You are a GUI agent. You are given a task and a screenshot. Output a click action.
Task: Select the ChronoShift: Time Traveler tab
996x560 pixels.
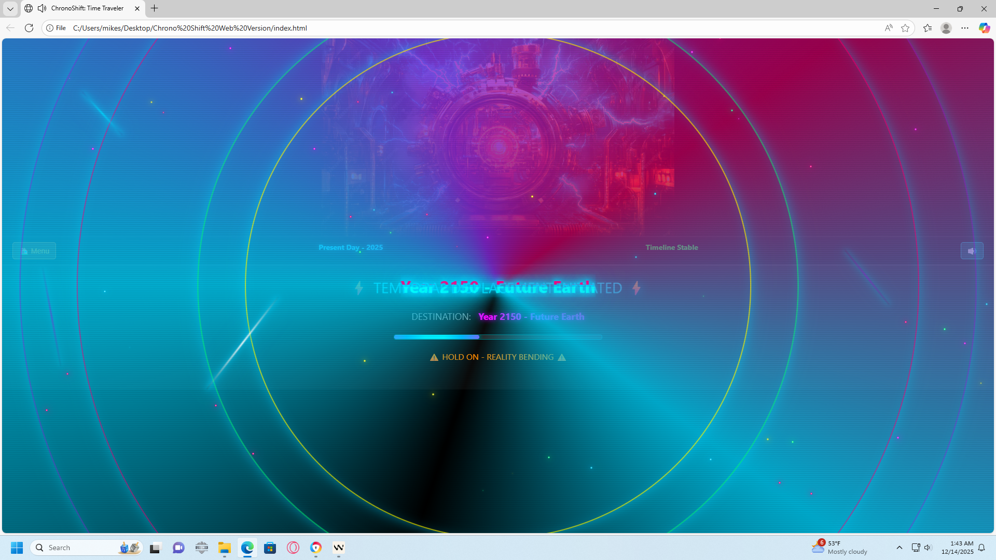point(87,8)
